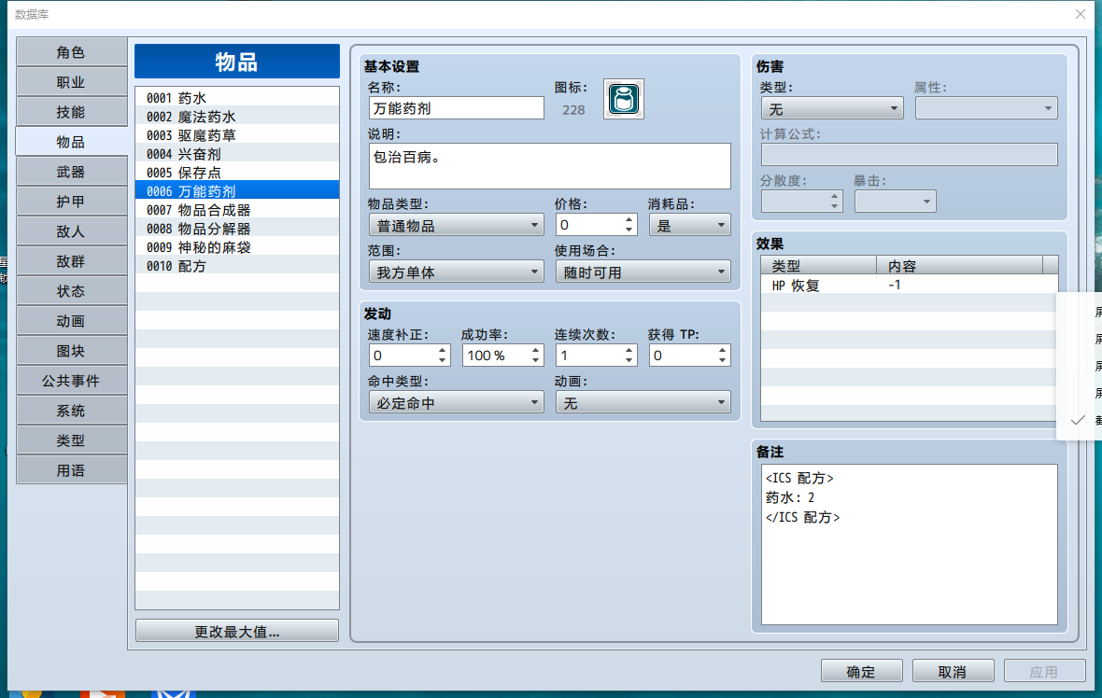
Task: Open the 范围 dropdown showing 我方单体
Action: pos(456,272)
